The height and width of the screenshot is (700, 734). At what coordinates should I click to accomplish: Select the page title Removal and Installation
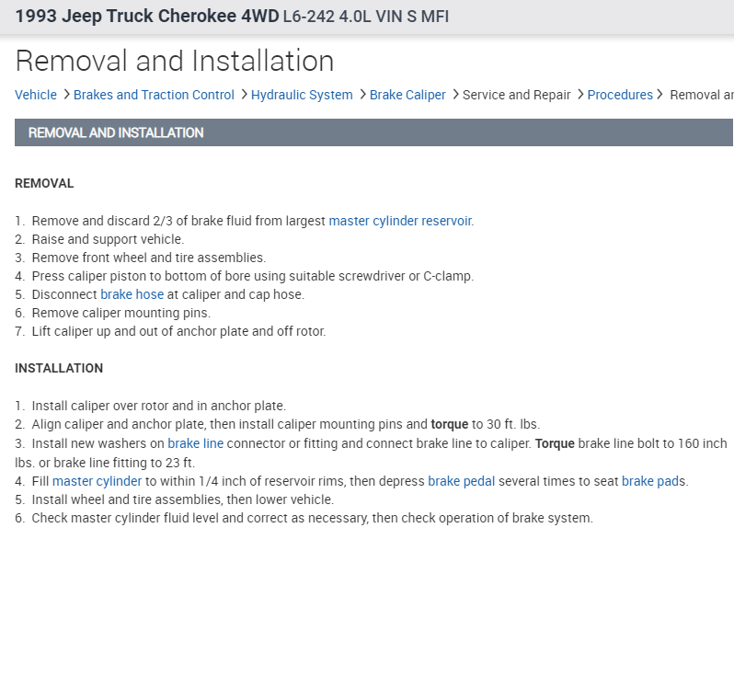click(x=175, y=61)
